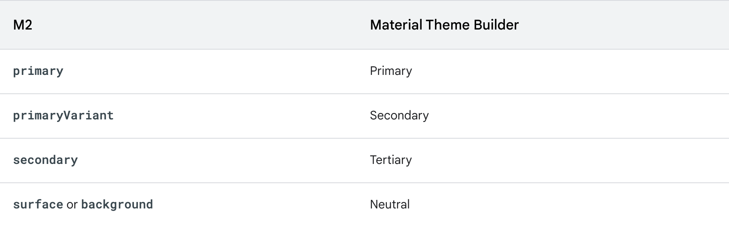The image size is (729, 226).
Task: Click the divider line under the primary row
Action: 364,94
